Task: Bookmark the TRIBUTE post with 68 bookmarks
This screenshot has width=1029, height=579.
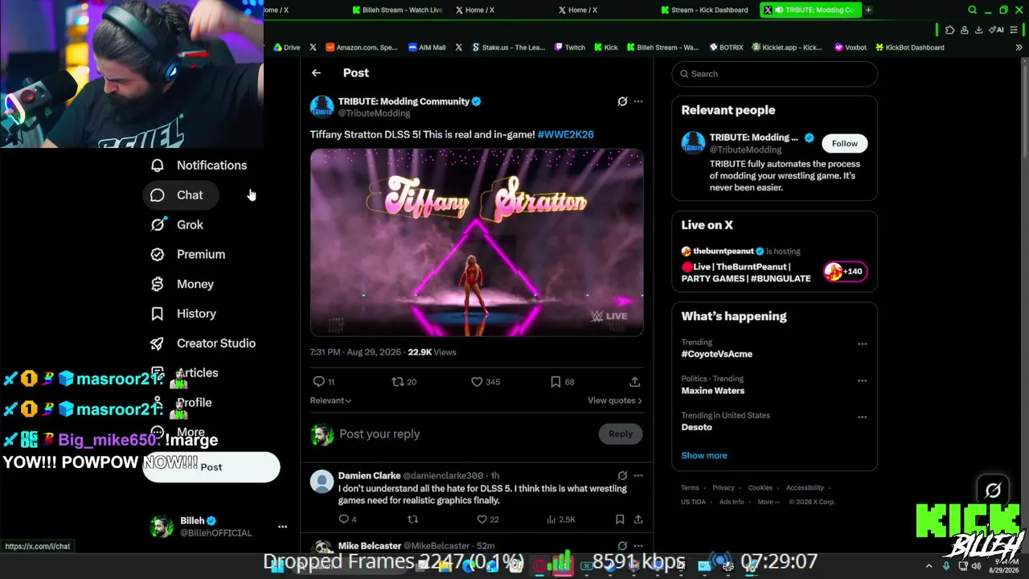Action: click(x=555, y=382)
